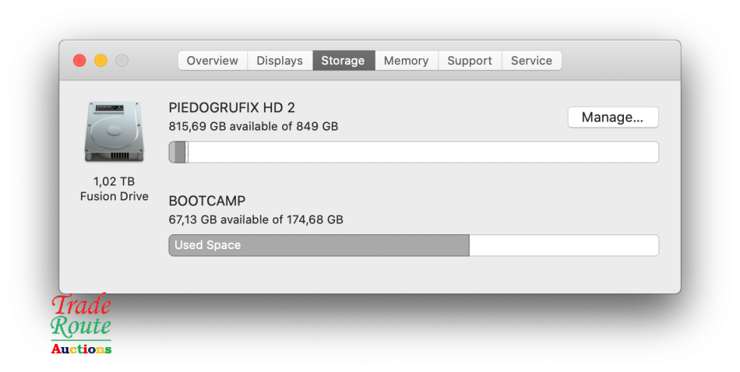Click the PIEDOGRUFIX HD 2 volume name
The width and height of the screenshot is (740, 372).
click(x=232, y=108)
